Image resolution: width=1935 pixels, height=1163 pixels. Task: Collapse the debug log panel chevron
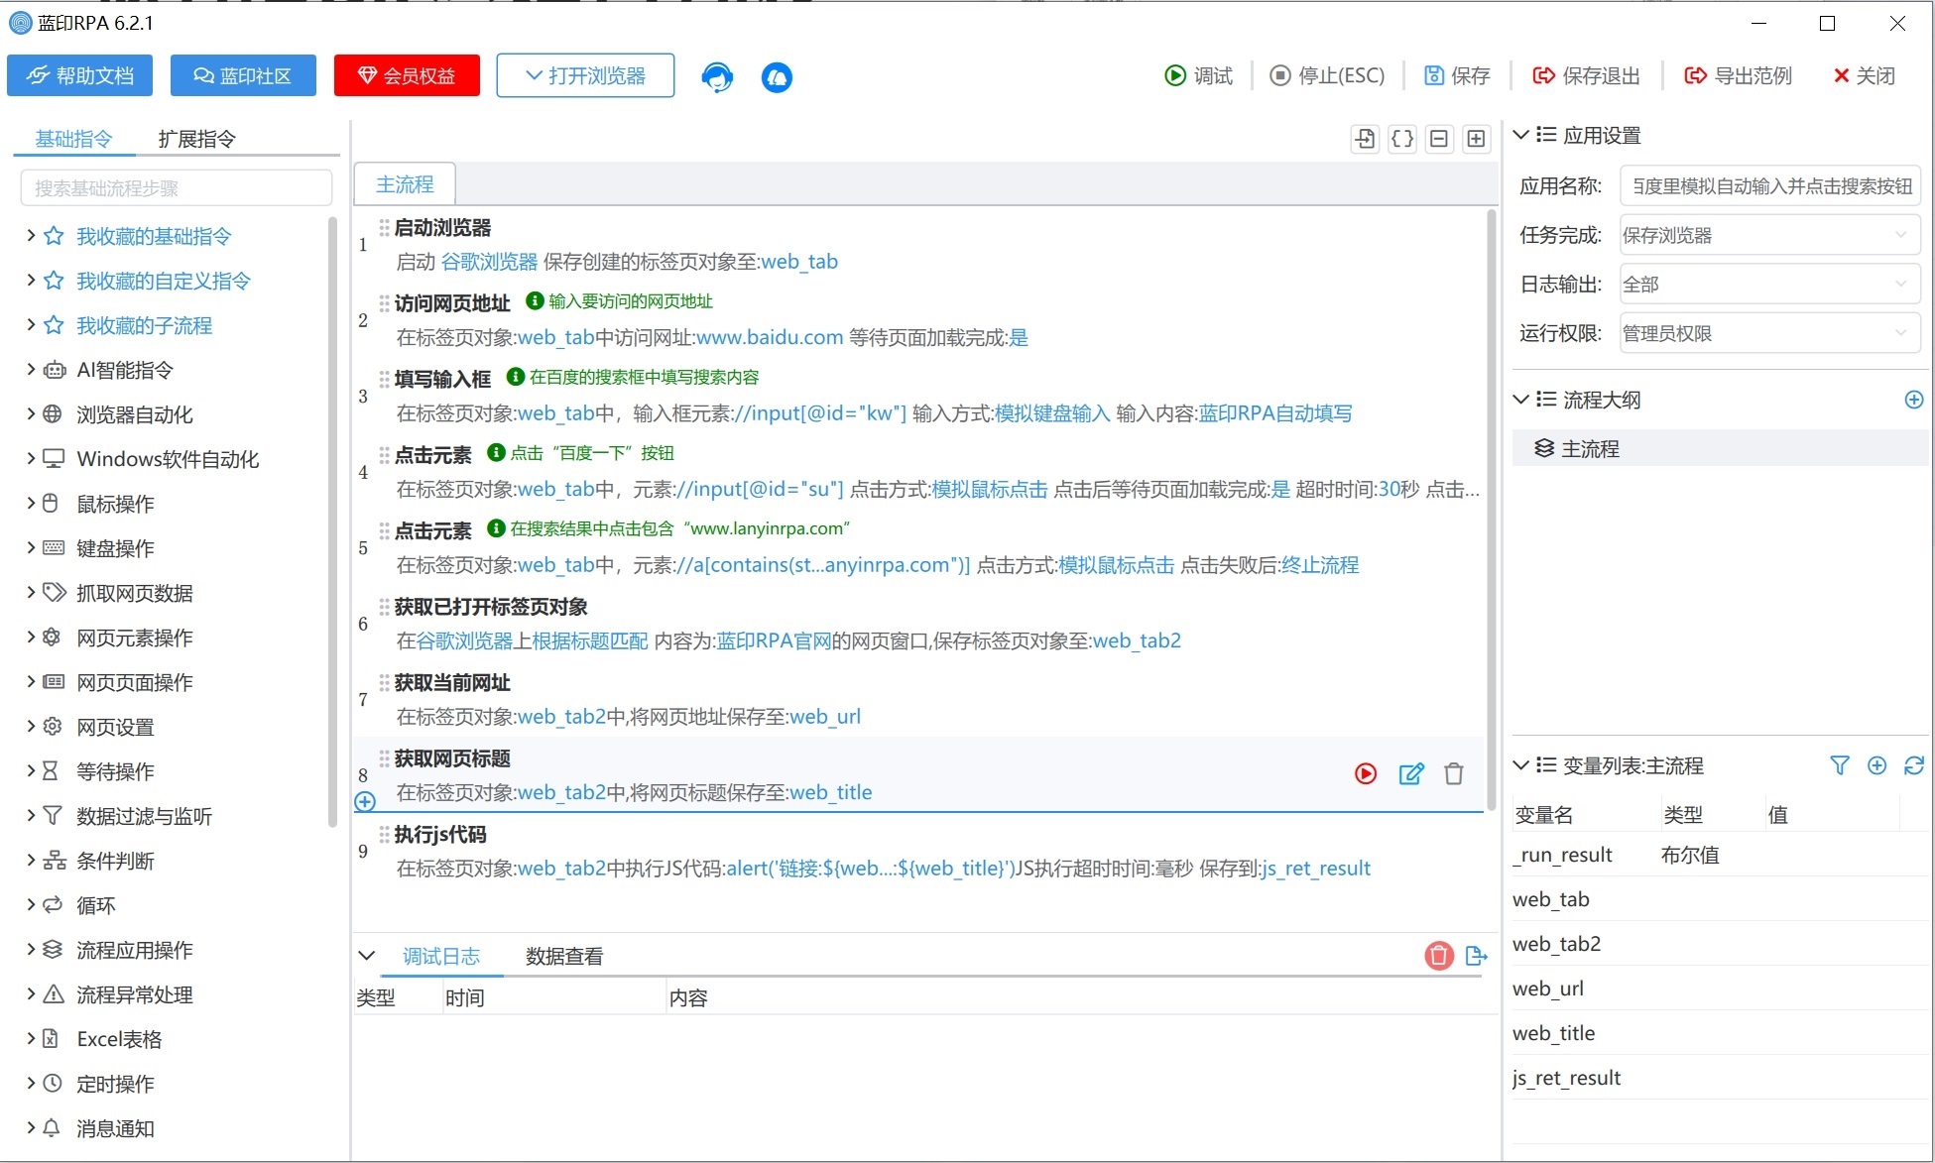point(367,956)
